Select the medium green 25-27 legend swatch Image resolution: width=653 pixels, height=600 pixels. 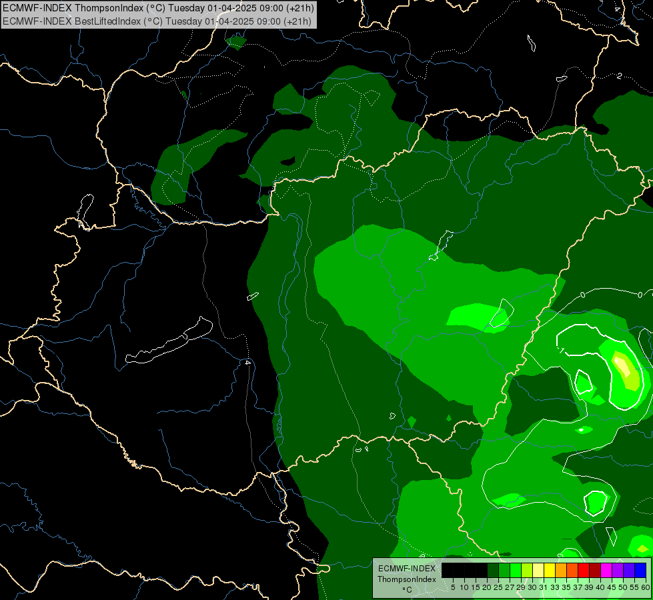click(x=504, y=570)
